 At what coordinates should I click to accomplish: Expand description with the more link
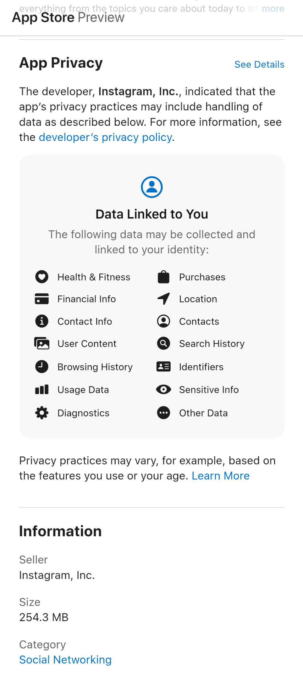tap(273, 8)
